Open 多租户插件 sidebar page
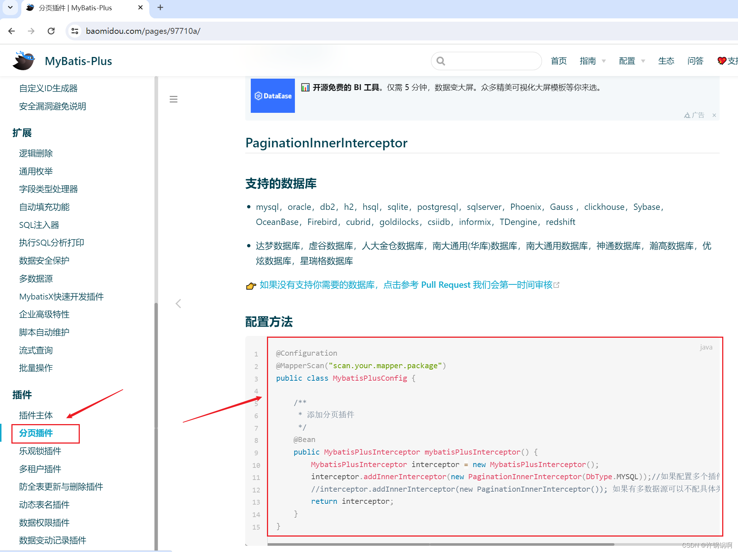 pos(40,469)
